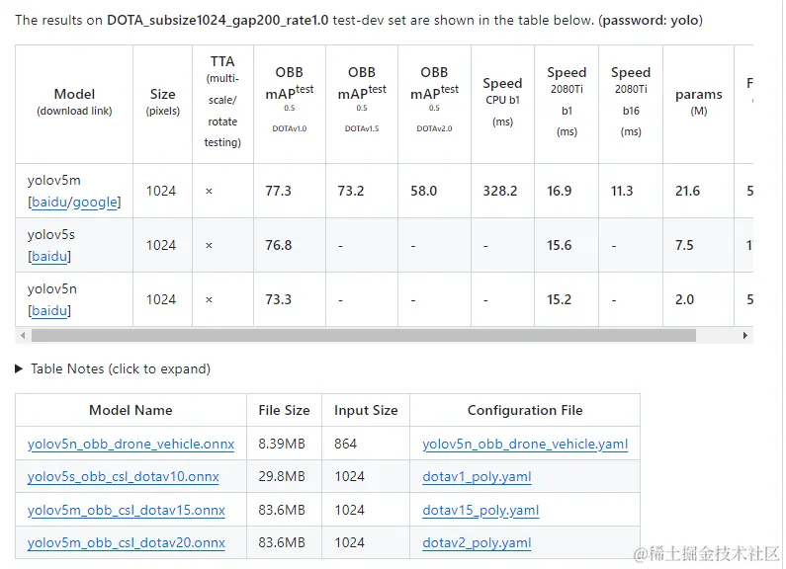
Task: Open dotav2_poly.yaml configuration file
Action: click(x=477, y=543)
